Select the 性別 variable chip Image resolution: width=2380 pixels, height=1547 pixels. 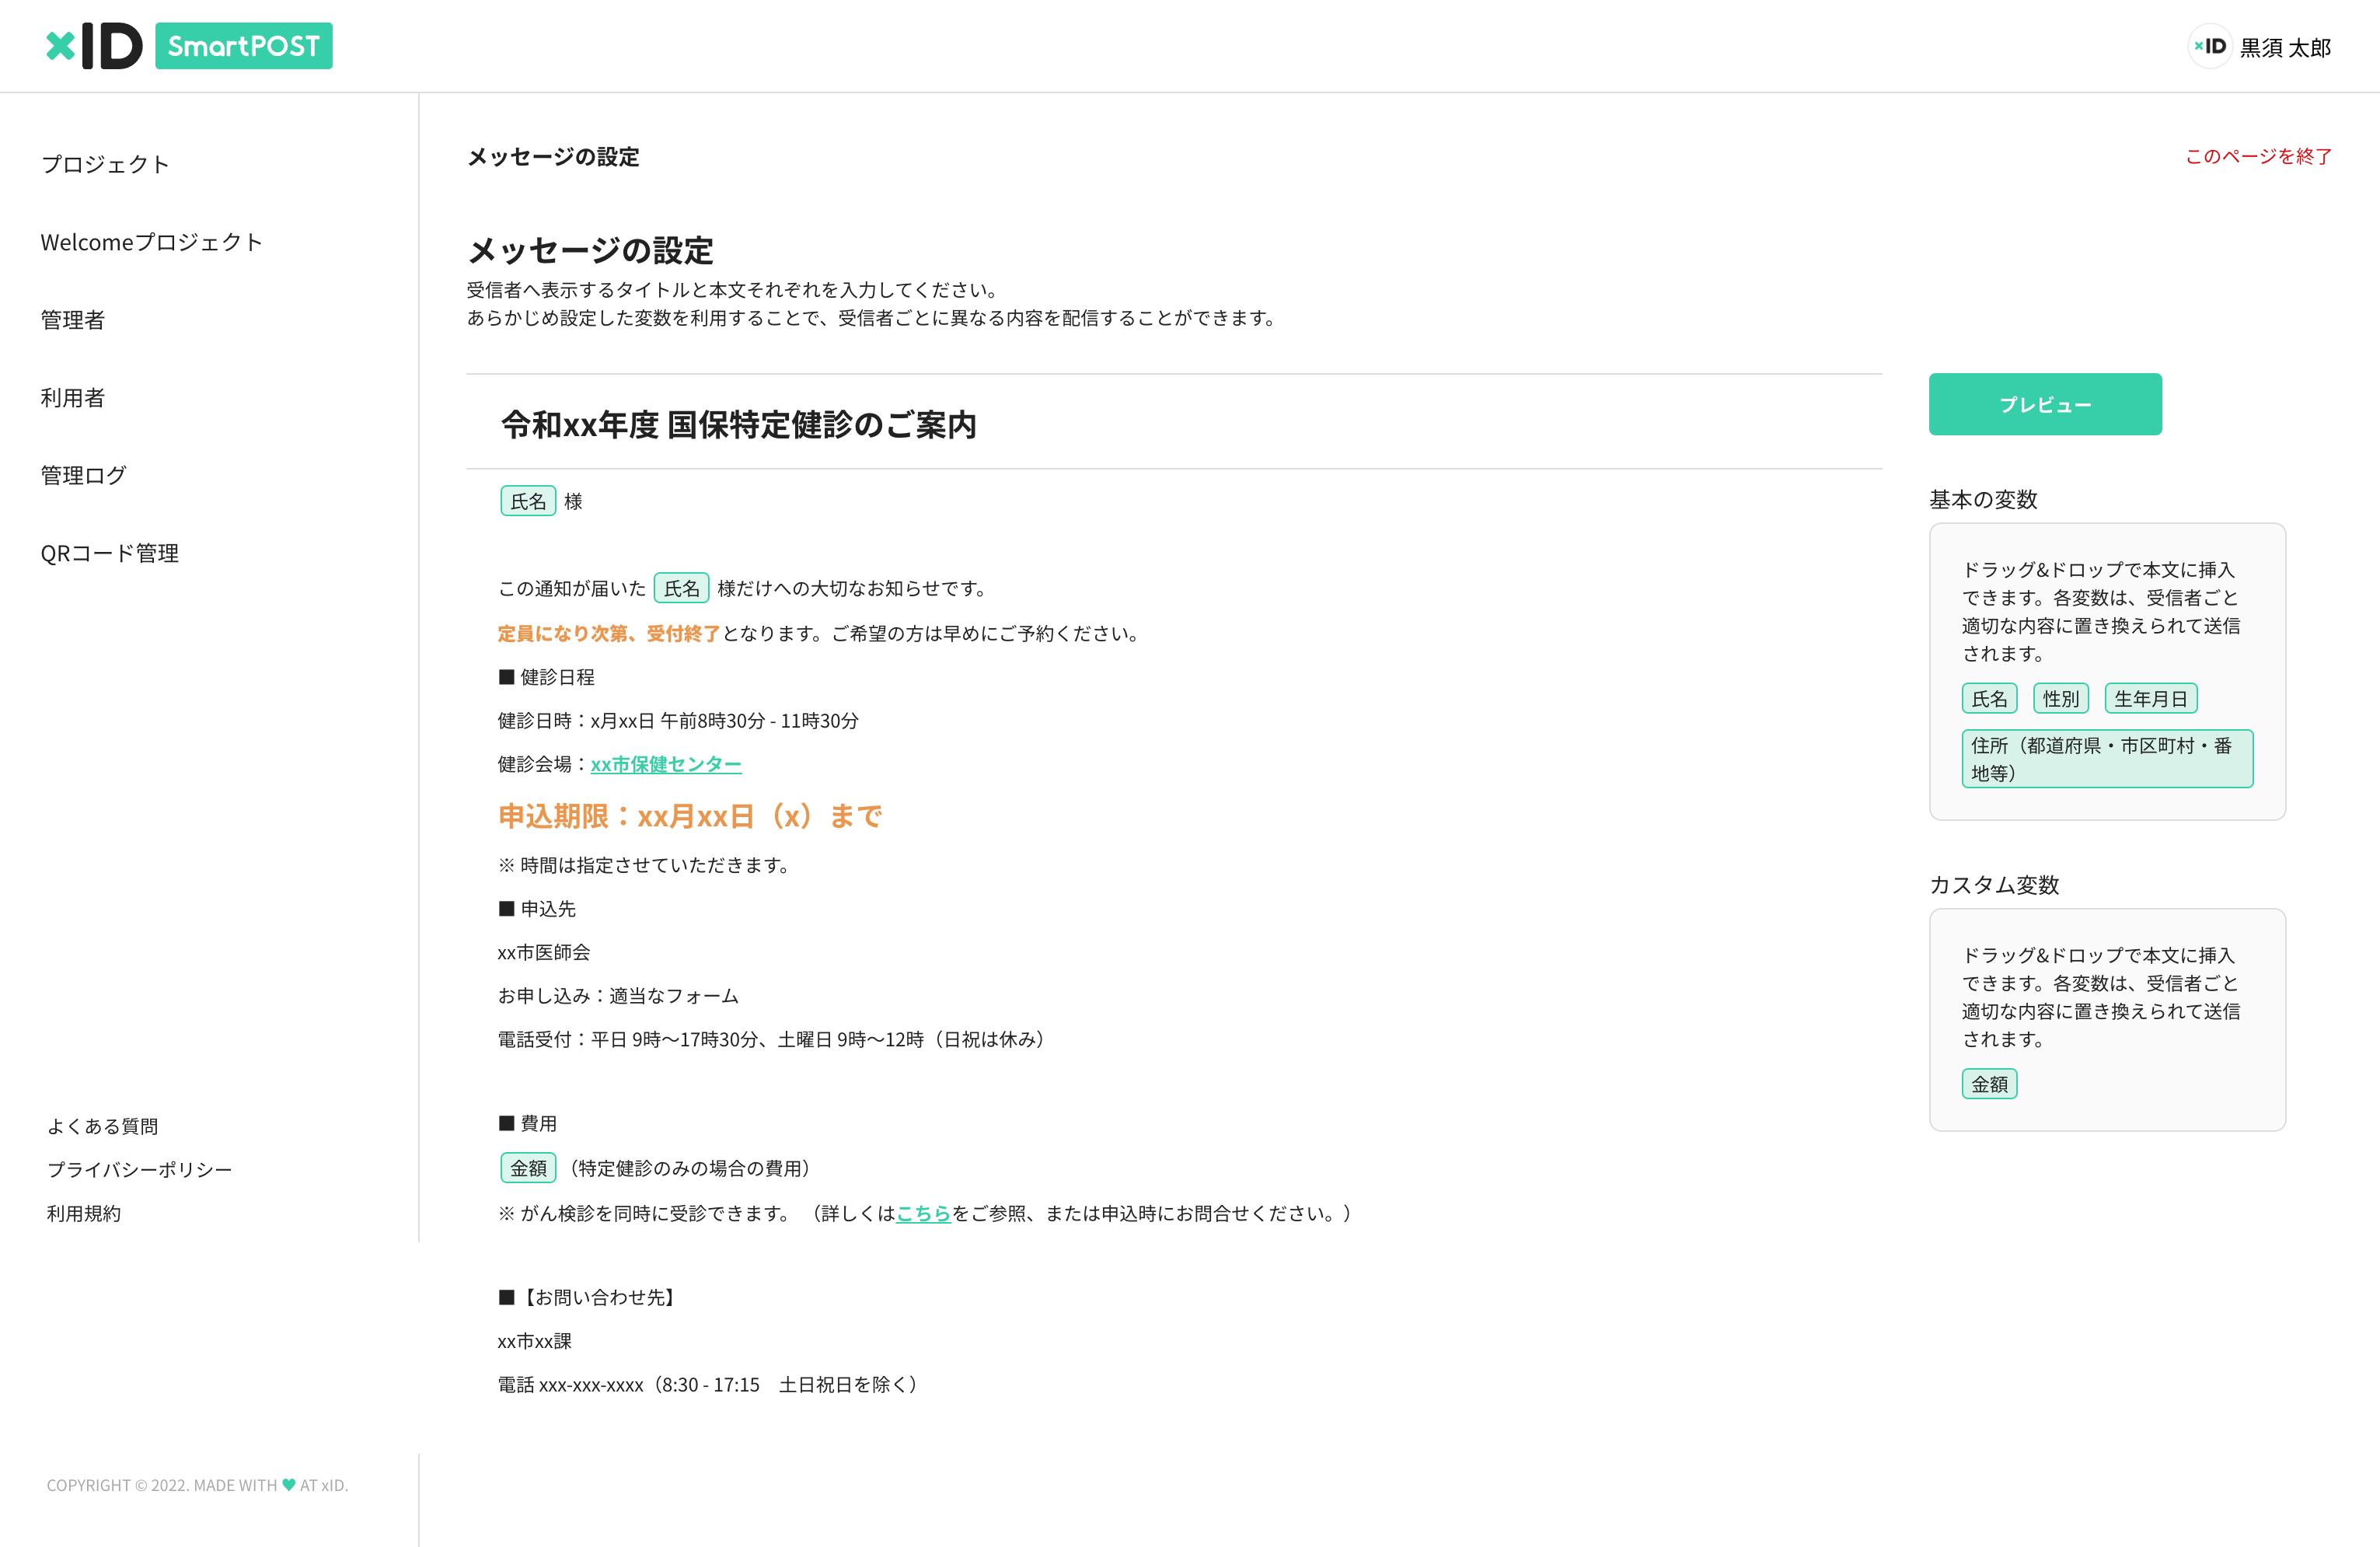point(2061,698)
